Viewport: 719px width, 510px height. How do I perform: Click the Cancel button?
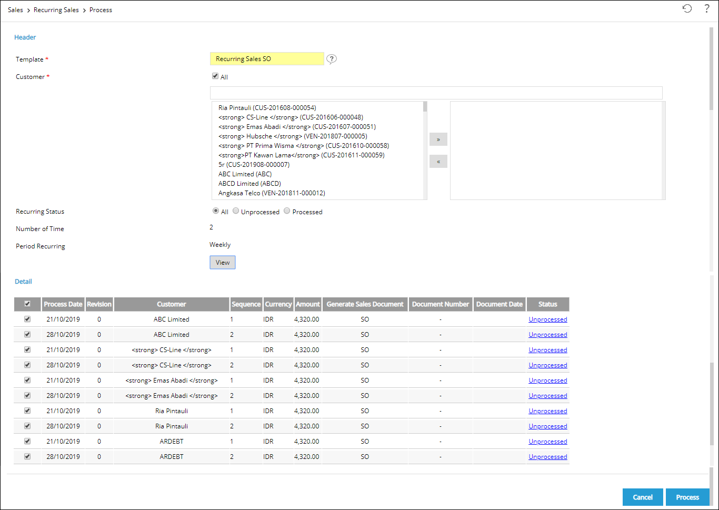[x=643, y=497]
